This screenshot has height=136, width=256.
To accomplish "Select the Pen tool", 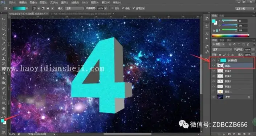I will pyautogui.click(x=3, y=88).
